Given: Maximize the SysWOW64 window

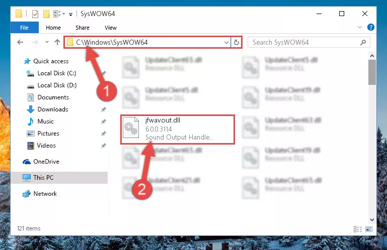Looking at the screenshot, I should click(342, 14).
